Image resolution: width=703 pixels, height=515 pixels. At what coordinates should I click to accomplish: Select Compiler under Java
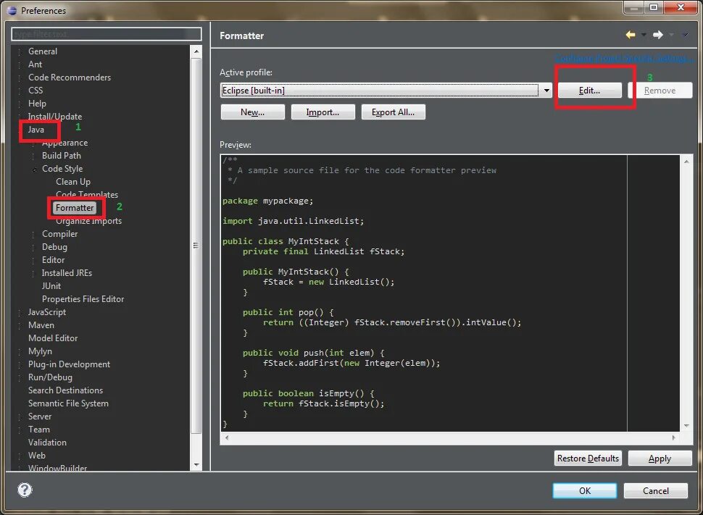tap(59, 233)
